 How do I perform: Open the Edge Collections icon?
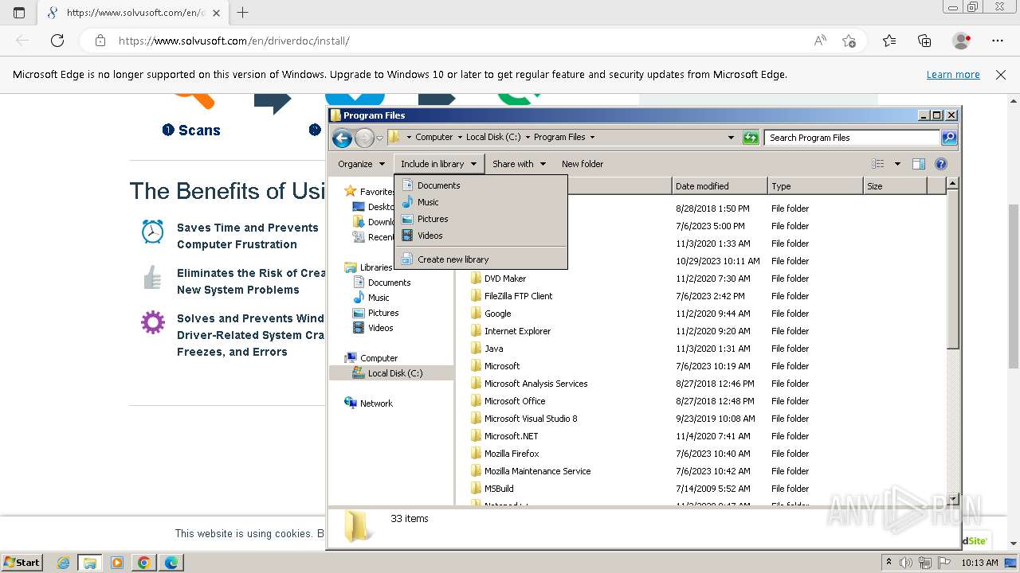[x=924, y=41]
